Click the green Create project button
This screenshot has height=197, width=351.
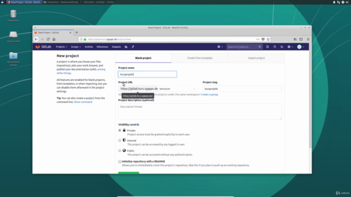tap(129, 173)
